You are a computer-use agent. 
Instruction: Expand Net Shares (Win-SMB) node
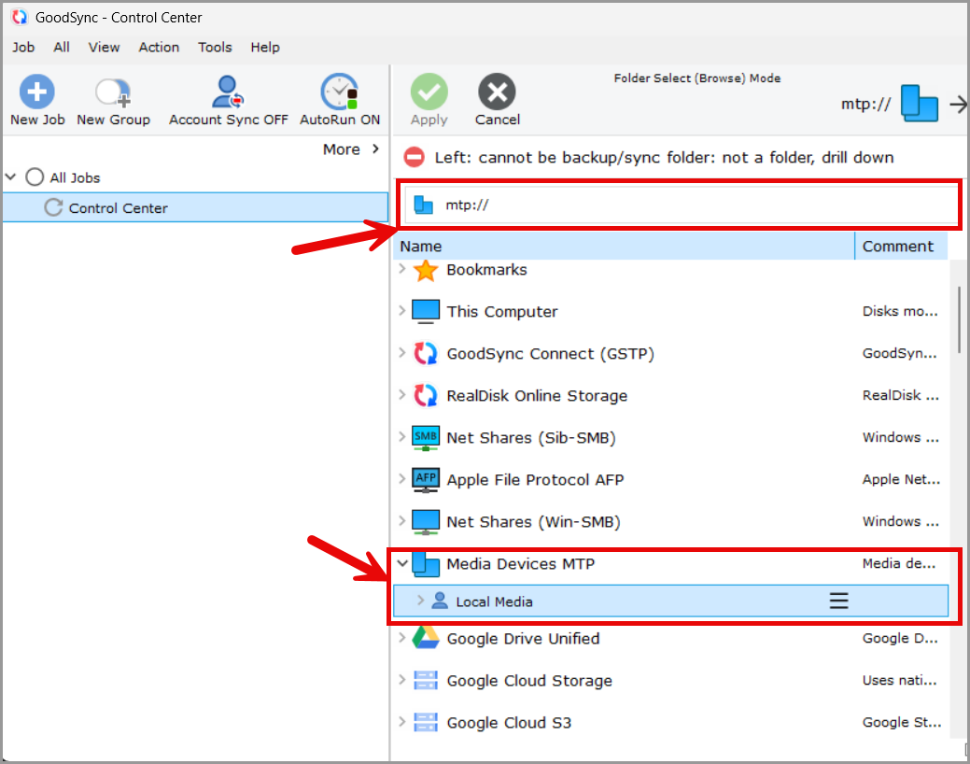tap(402, 520)
